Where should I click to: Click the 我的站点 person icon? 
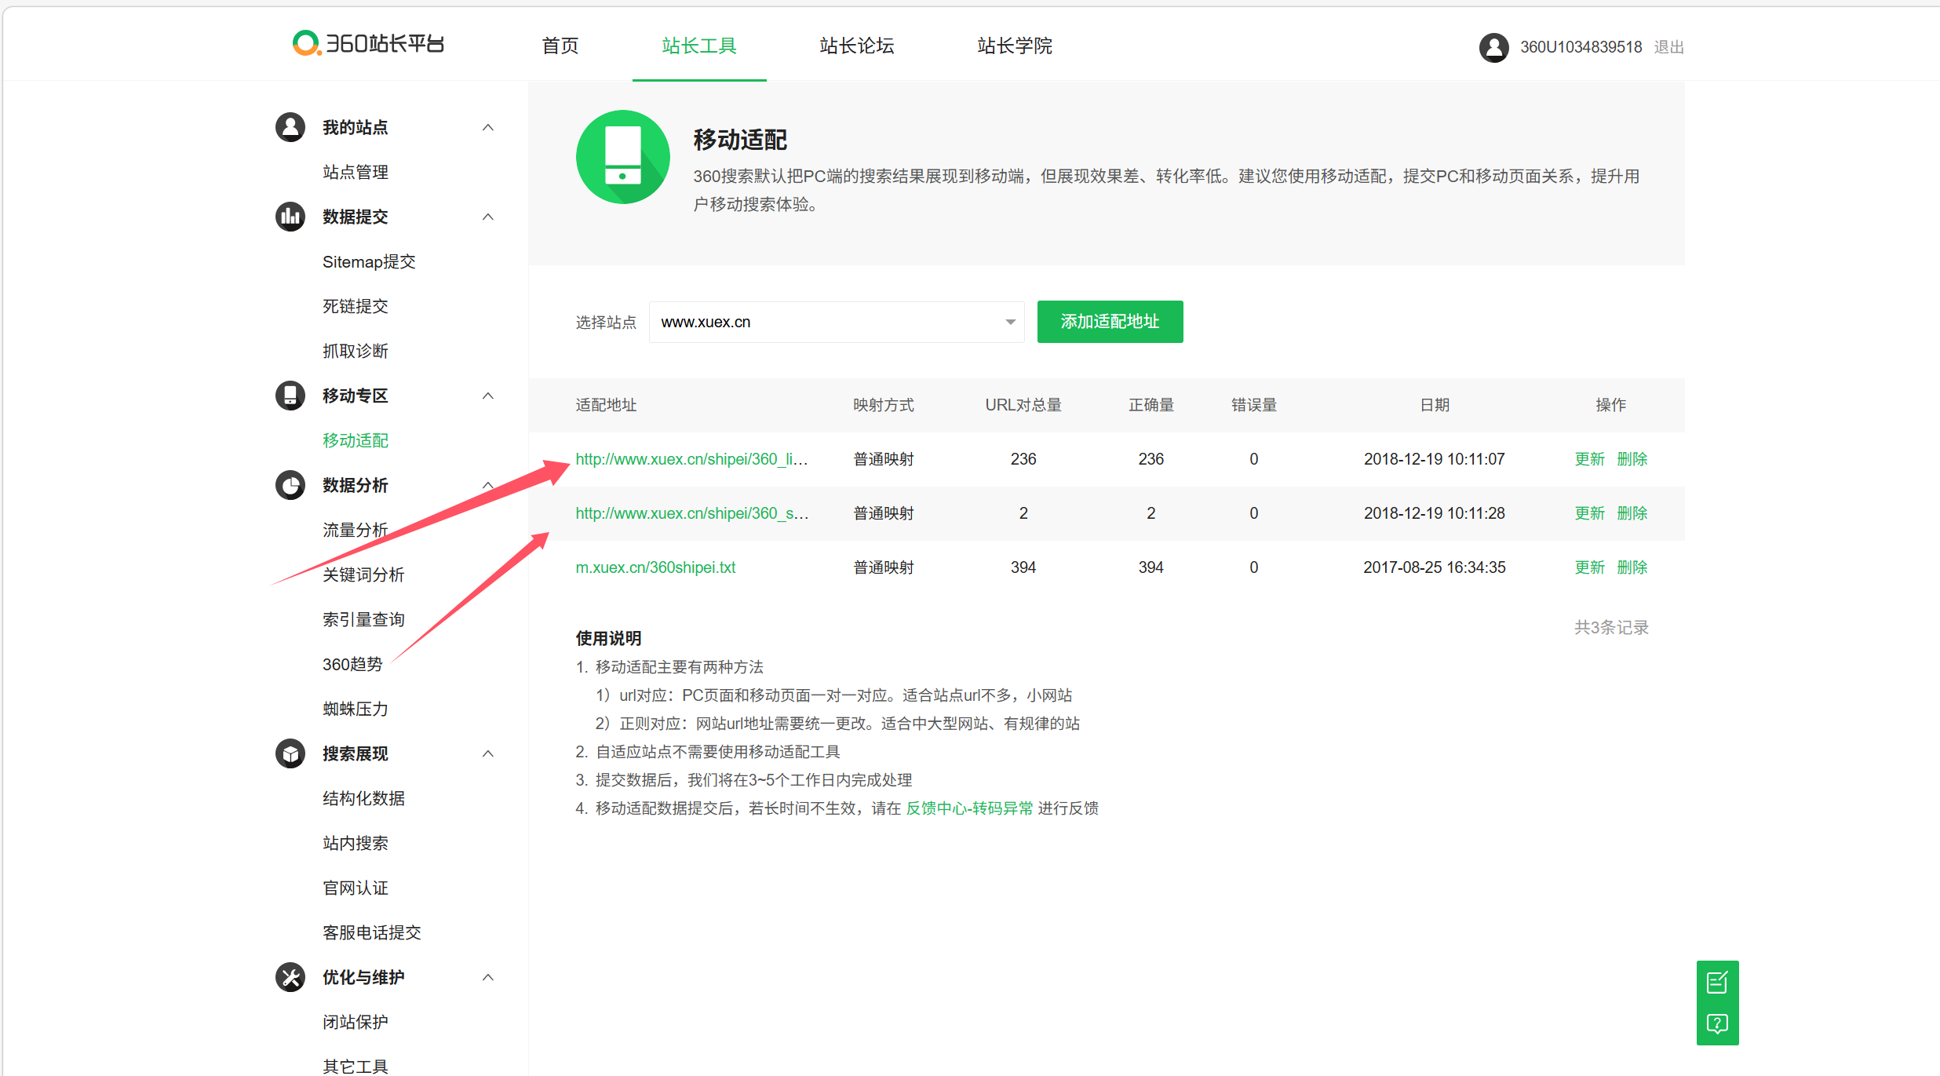point(290,127)
